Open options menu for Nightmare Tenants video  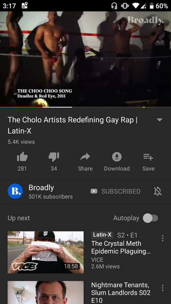click(x=162, y=288)
